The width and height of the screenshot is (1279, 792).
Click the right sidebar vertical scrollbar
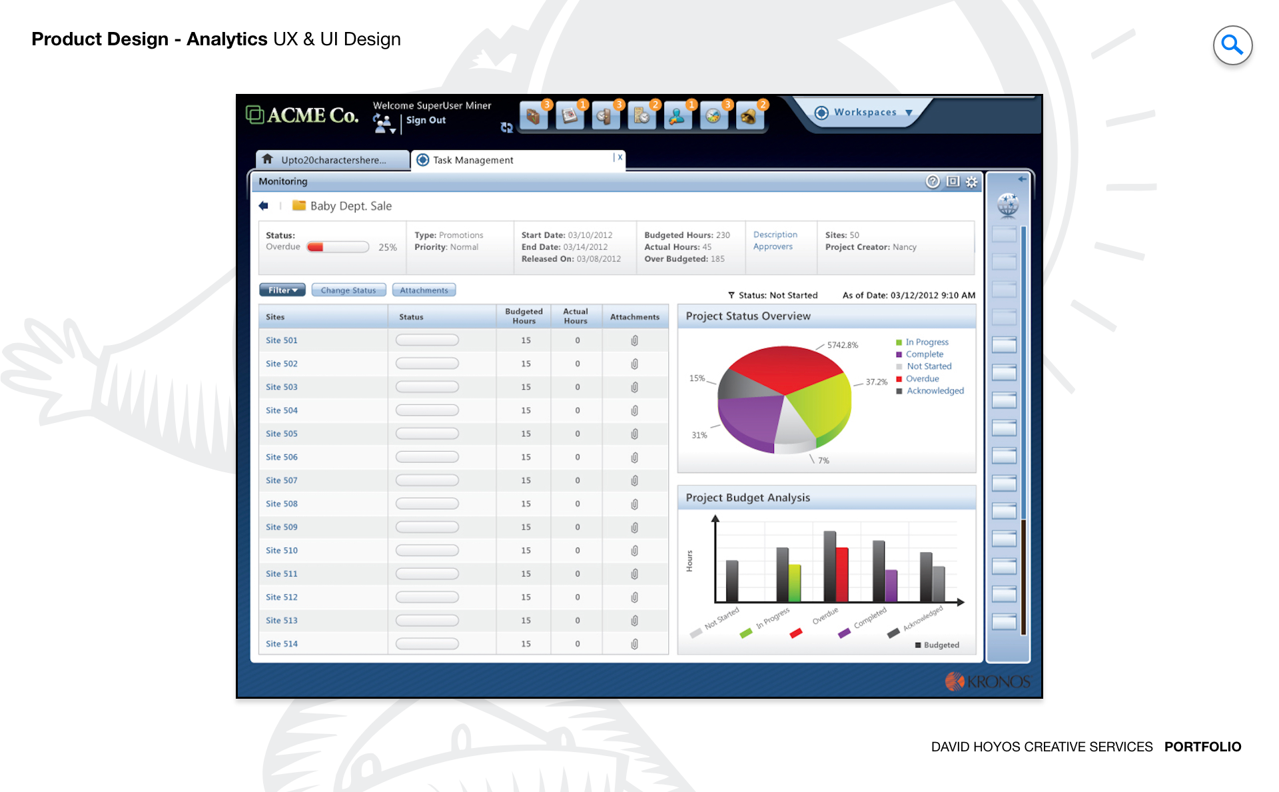point(1023,430)
